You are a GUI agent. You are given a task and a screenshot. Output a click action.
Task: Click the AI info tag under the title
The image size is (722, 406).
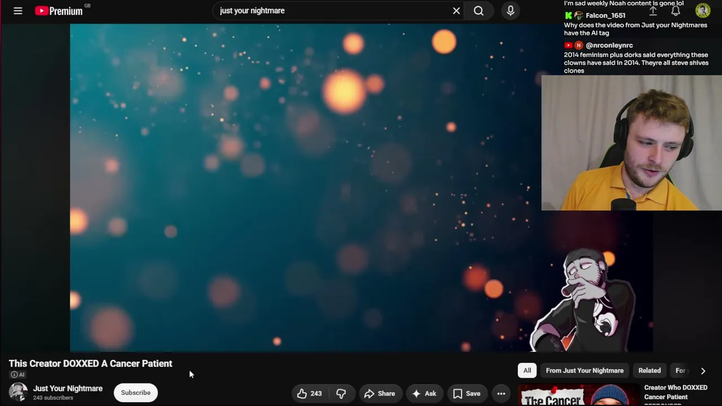coord(18,374)
